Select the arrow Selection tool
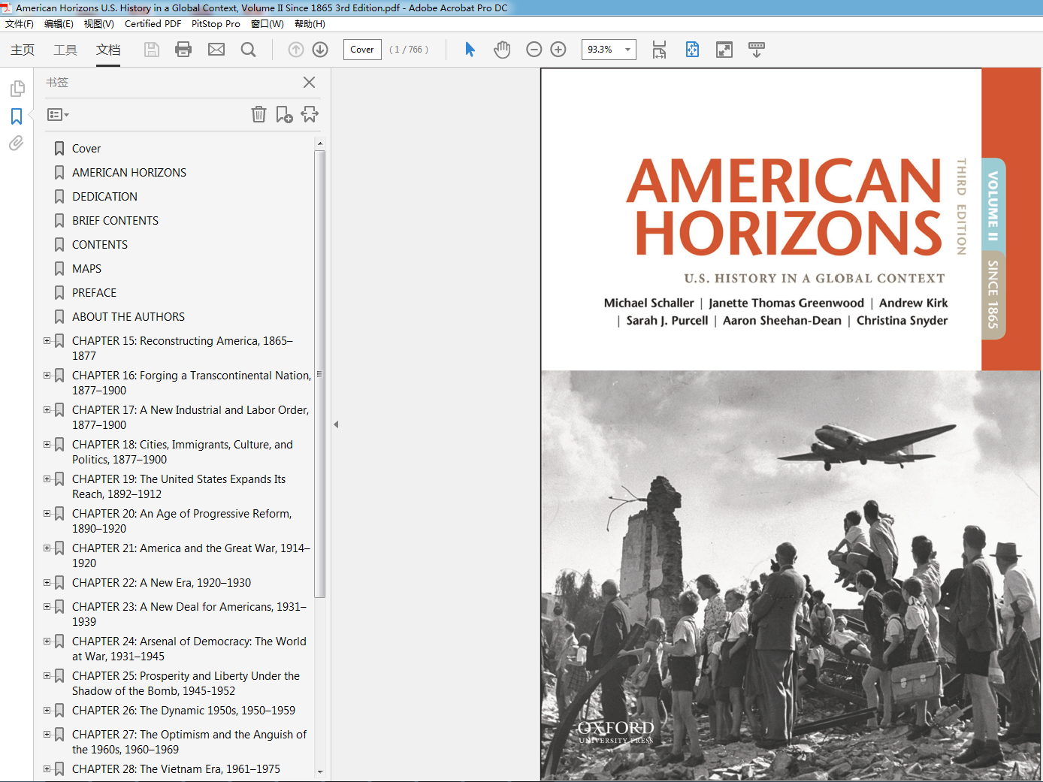 [470, 50]
